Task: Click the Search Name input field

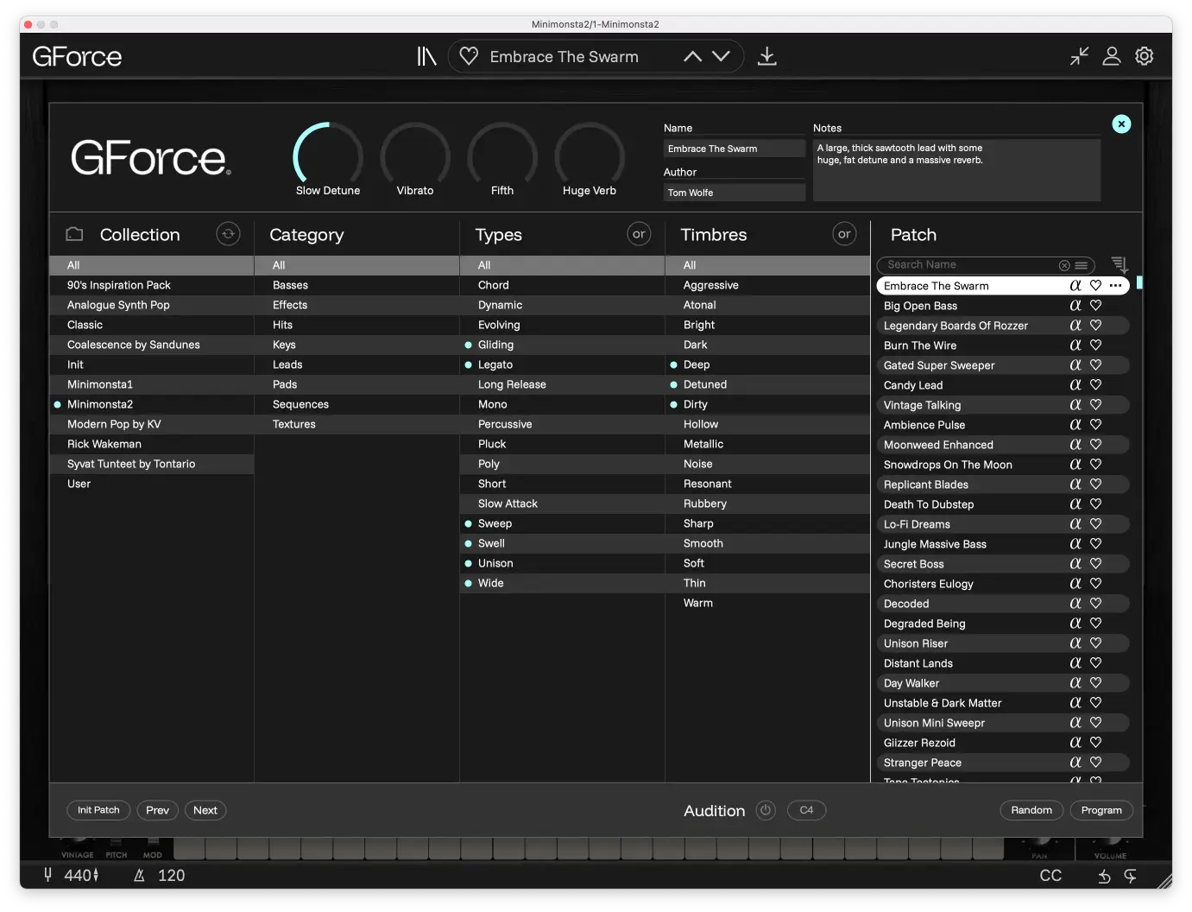Action: (971, 265)
